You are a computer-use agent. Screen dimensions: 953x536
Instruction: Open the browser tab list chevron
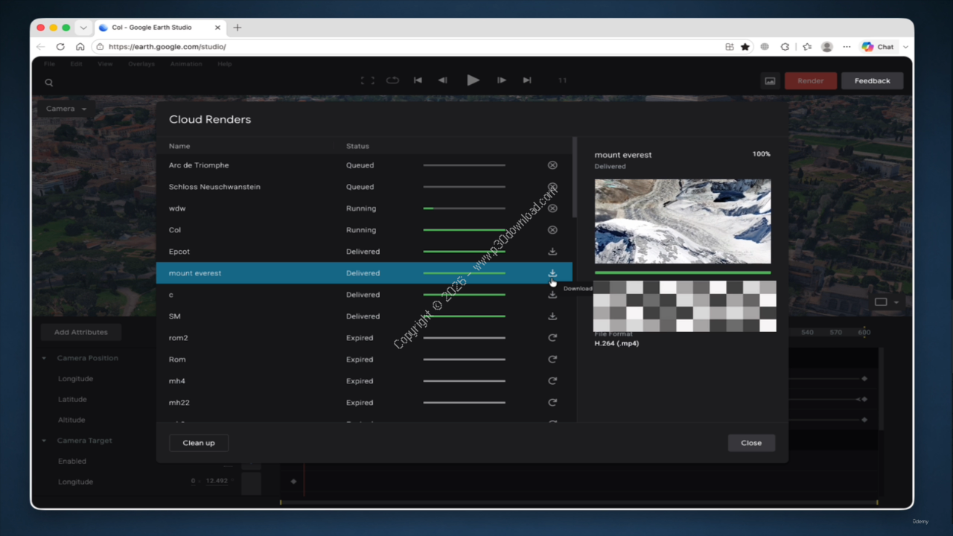83,28
